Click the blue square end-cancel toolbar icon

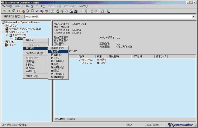pos(42,11)
